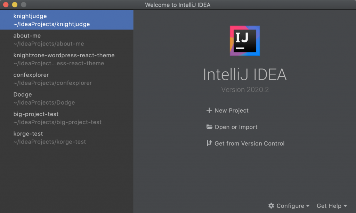Click the plus icon beside New Project
The height and width of the screenshot is (213, 356).
(209, 110)
